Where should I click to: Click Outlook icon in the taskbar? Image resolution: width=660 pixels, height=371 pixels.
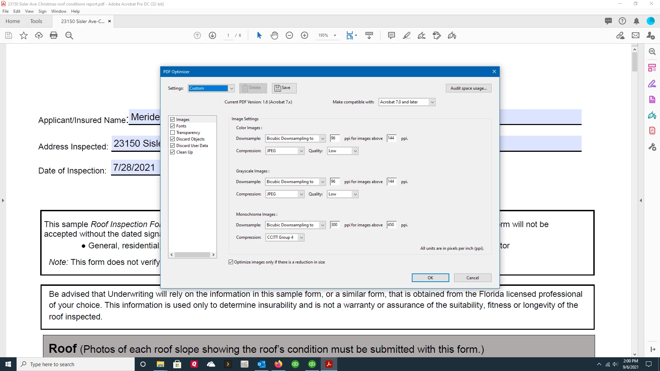click(x=261, y=364)
